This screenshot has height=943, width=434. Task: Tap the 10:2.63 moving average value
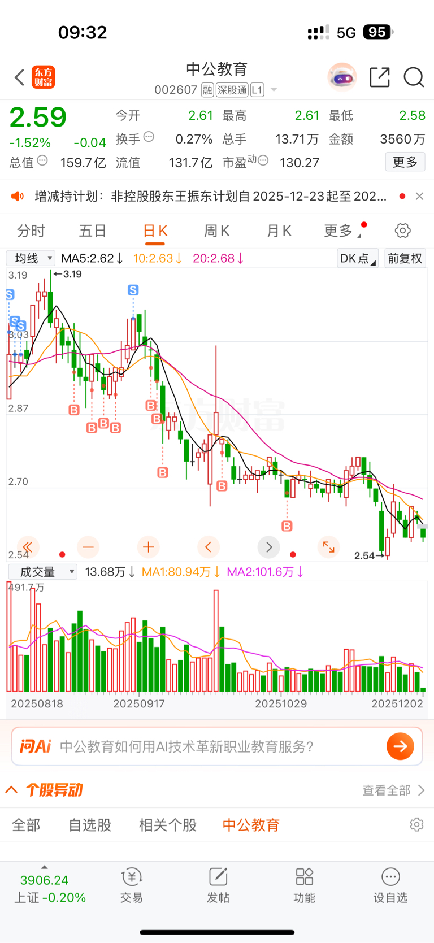click(x=158, y=258)
